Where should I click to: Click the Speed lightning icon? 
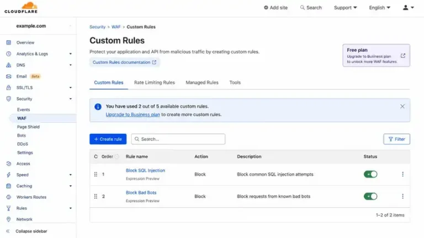9,175
